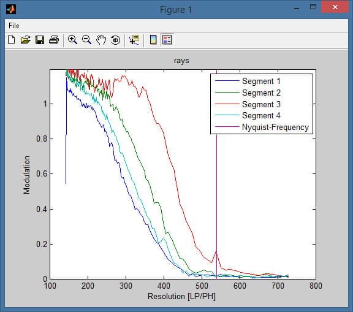Click the red Segment 3 legend line

(x=227, y=104)
